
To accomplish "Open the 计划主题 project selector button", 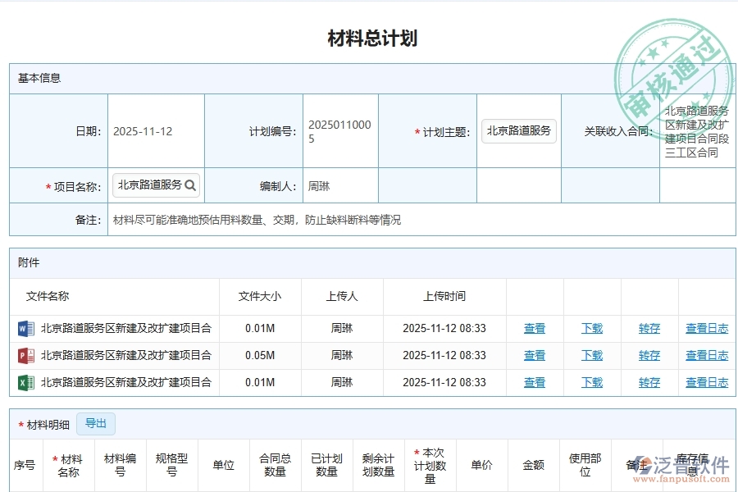I will [x=518, y=130].
